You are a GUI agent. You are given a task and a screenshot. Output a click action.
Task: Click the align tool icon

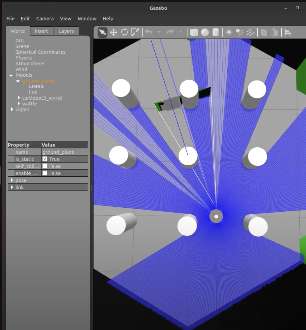click(288, 32)
